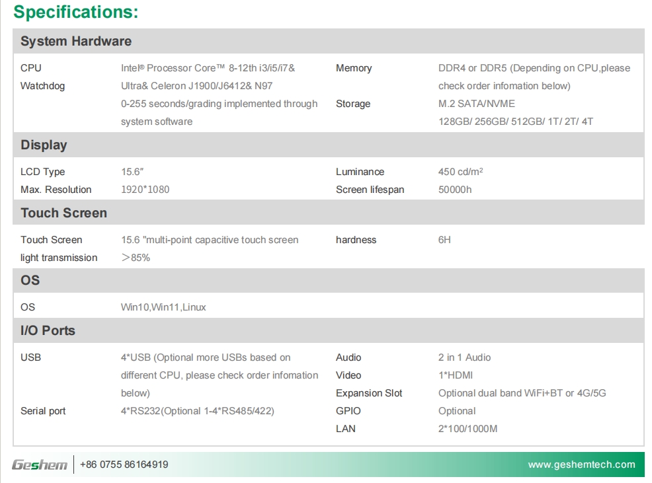Click the Specifications title heading
The image size is (652, 483).
pyautogui.click(x=76, y=12)
